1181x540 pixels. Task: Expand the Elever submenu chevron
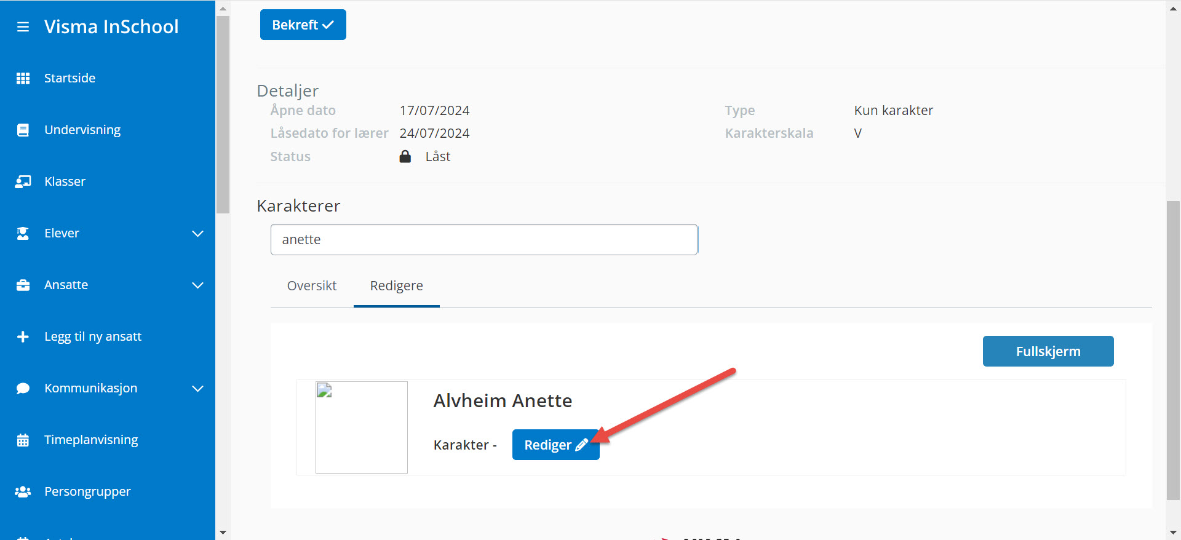point(197,233)
